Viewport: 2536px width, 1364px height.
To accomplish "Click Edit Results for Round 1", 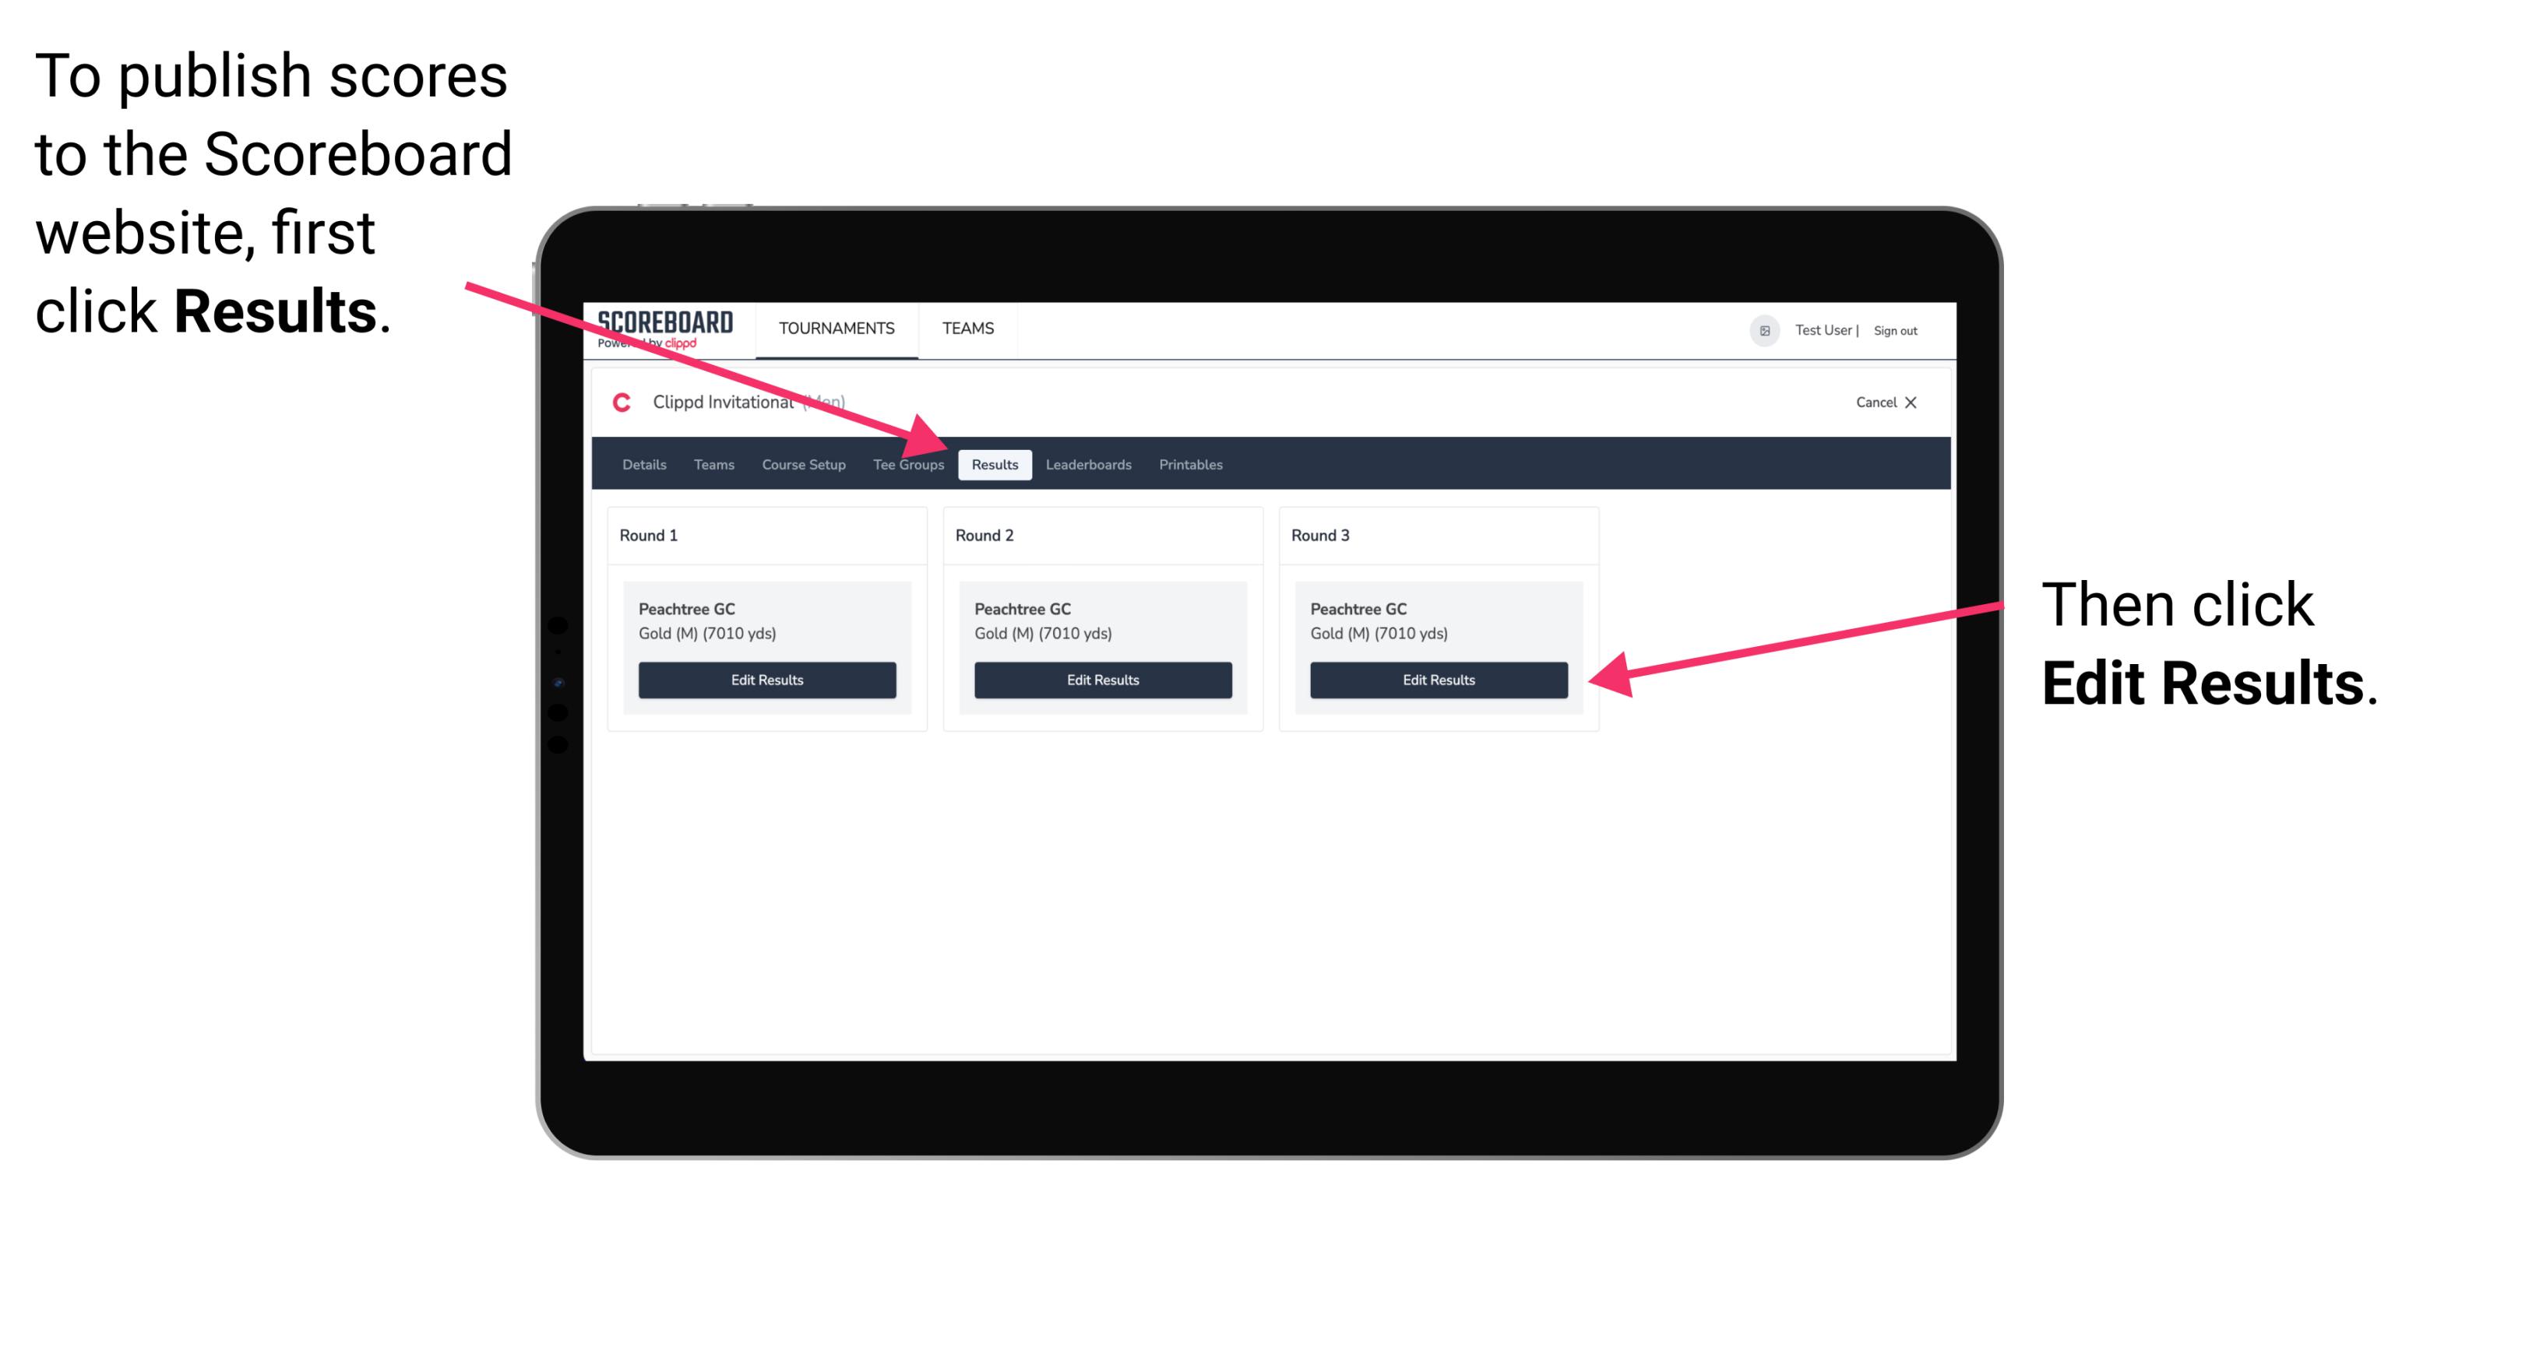I will [x=768, y=679].
